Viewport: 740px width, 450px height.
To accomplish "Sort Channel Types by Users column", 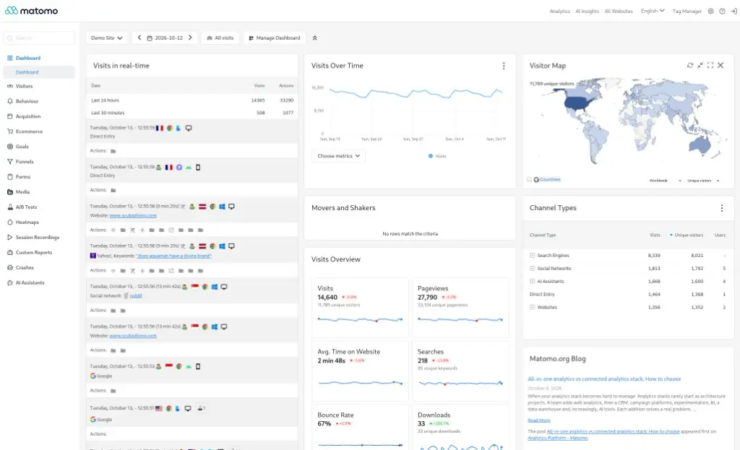I will pos(720,235).
